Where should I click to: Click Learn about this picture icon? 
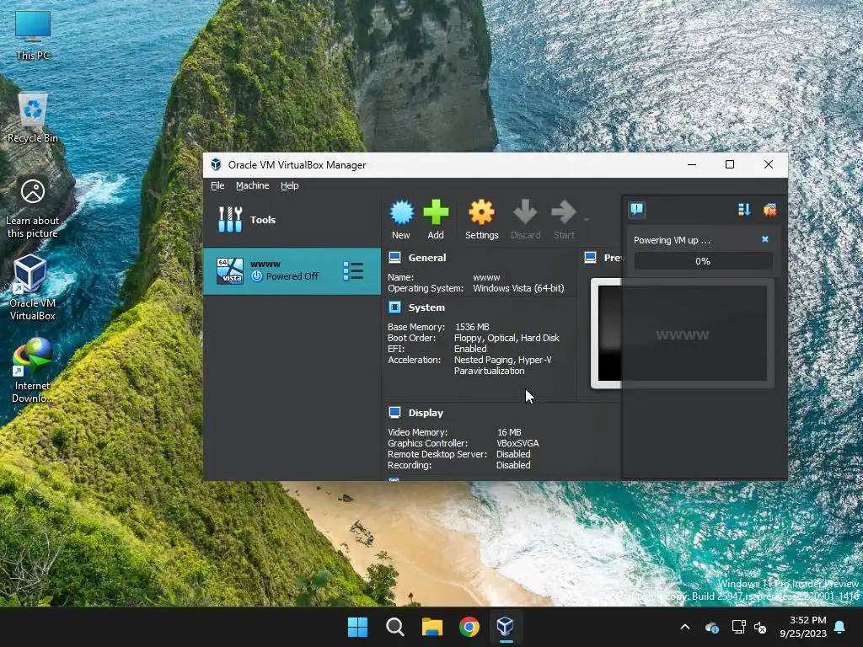(33, 208)
